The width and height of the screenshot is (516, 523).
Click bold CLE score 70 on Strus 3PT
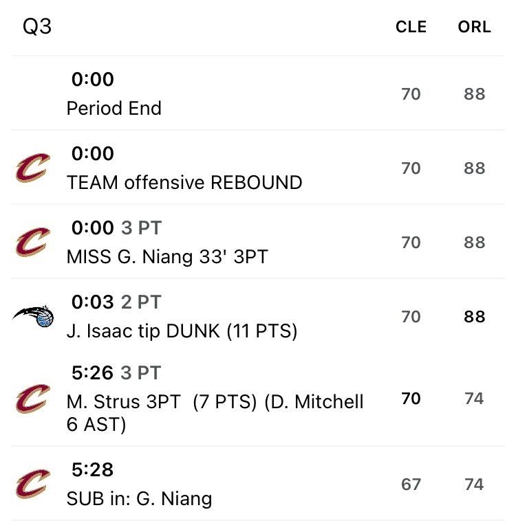coord(411,399)
